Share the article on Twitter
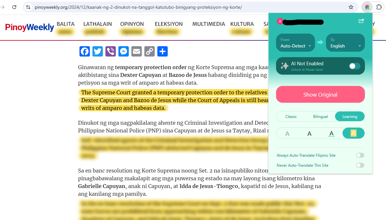The height and width of the screenshot is (220, 386). coord(97,51)
